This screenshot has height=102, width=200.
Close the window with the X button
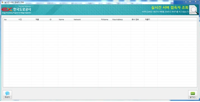pos(196,2)
